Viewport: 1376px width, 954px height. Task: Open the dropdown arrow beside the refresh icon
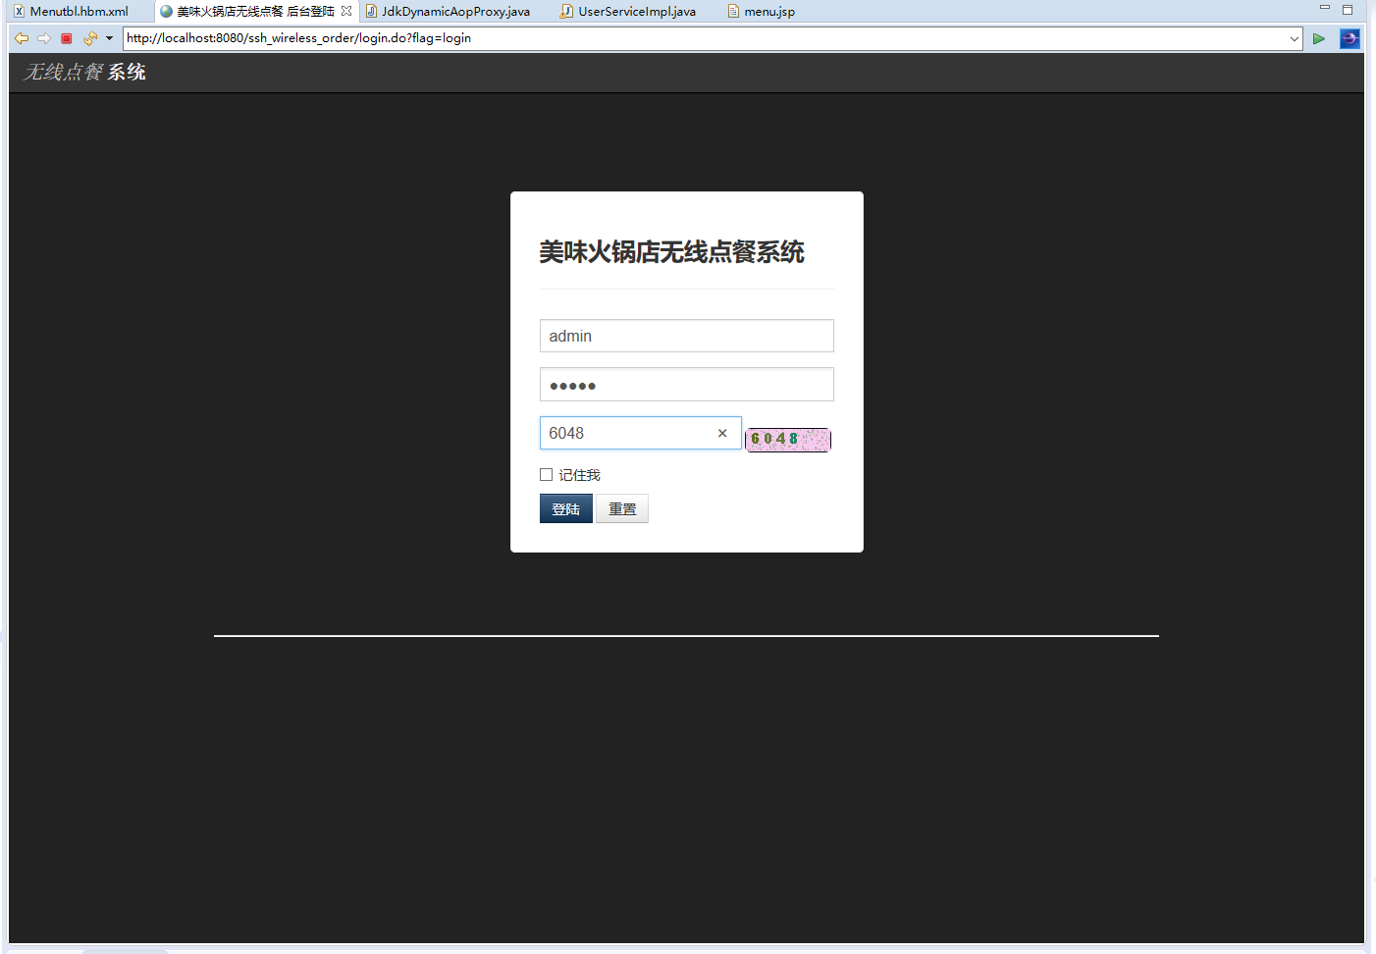(109, 38)
